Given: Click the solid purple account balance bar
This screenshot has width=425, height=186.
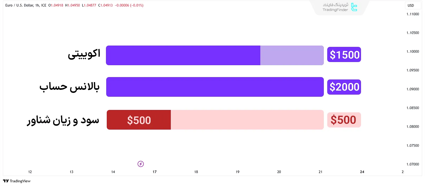Looking at the screenshot, I should 215,87.
